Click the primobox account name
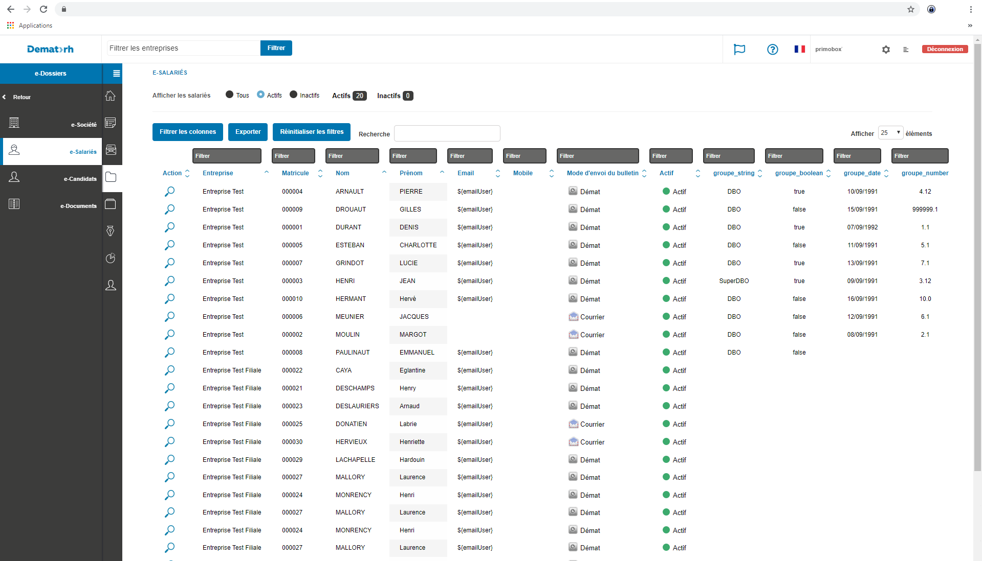 point(828,49)
